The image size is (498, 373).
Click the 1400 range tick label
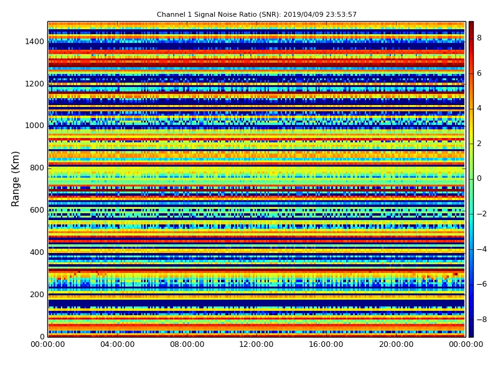point(35,42)
